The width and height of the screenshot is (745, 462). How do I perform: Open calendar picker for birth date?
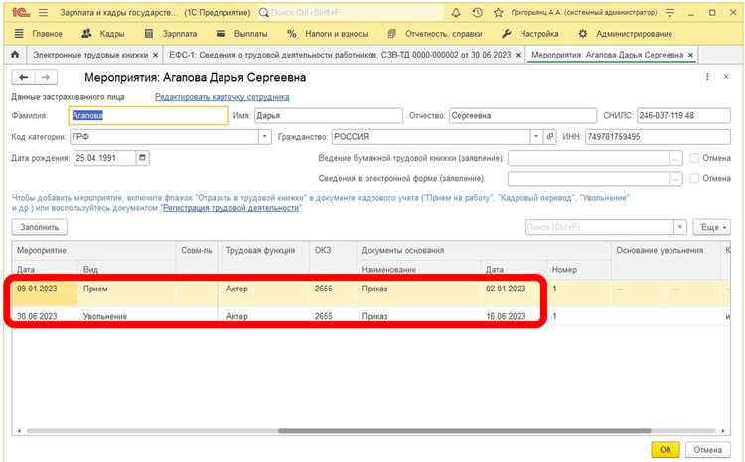click(142, 158)
